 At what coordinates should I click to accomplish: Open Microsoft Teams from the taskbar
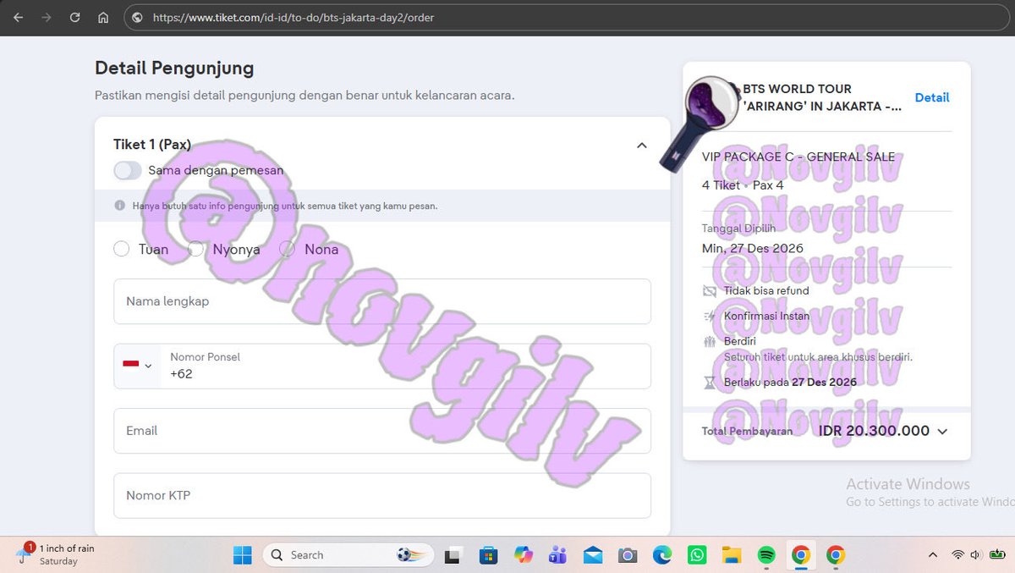tap(557, 555)
